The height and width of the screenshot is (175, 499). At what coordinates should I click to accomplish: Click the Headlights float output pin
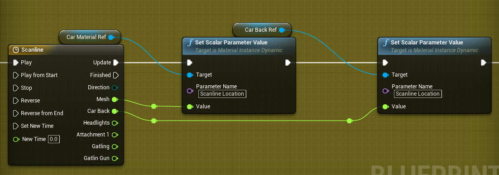point(115,123)
